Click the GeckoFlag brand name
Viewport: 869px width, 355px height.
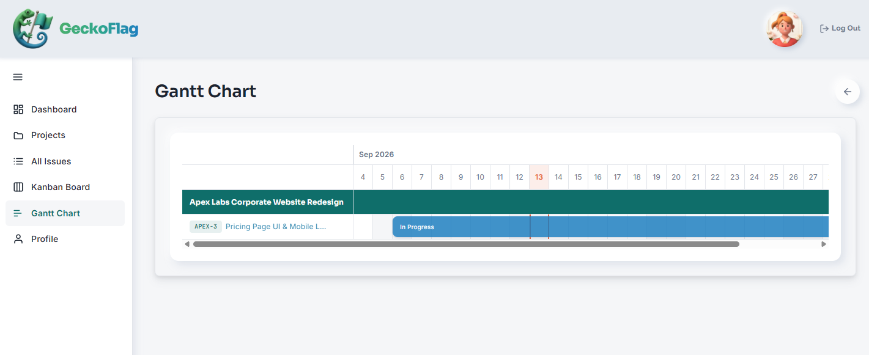(98, 29)
